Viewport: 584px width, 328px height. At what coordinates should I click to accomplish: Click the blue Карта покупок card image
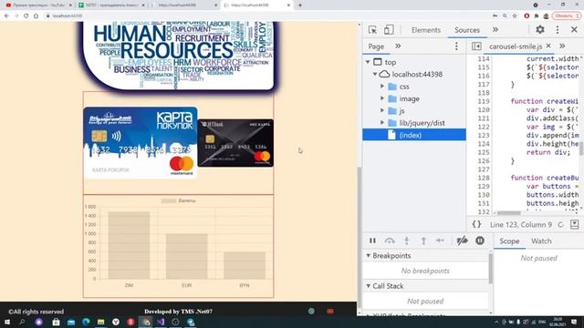[140, 143]
